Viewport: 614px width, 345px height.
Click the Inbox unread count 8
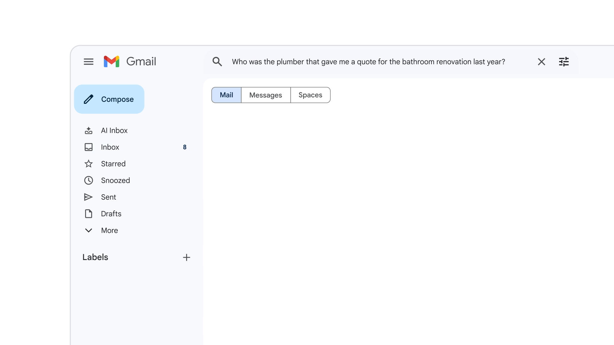[185, 147]
